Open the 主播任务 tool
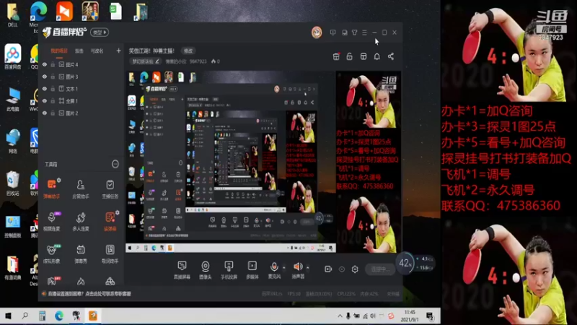This screenshot has width=577, height=325. click(x=110, y=188)
